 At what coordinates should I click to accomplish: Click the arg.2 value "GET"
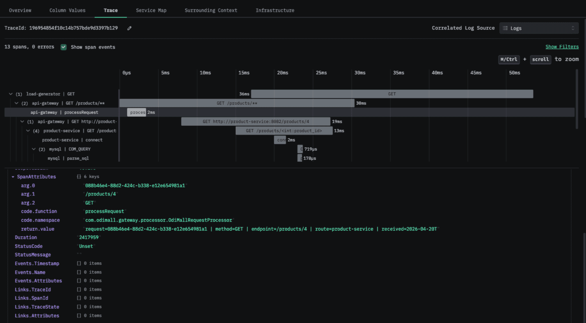(89, 203)
